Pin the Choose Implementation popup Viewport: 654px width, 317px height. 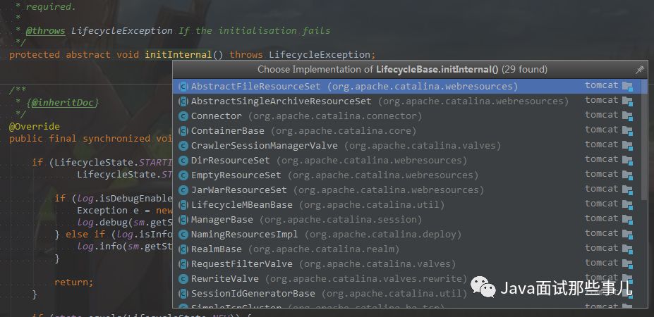(639, 70)
